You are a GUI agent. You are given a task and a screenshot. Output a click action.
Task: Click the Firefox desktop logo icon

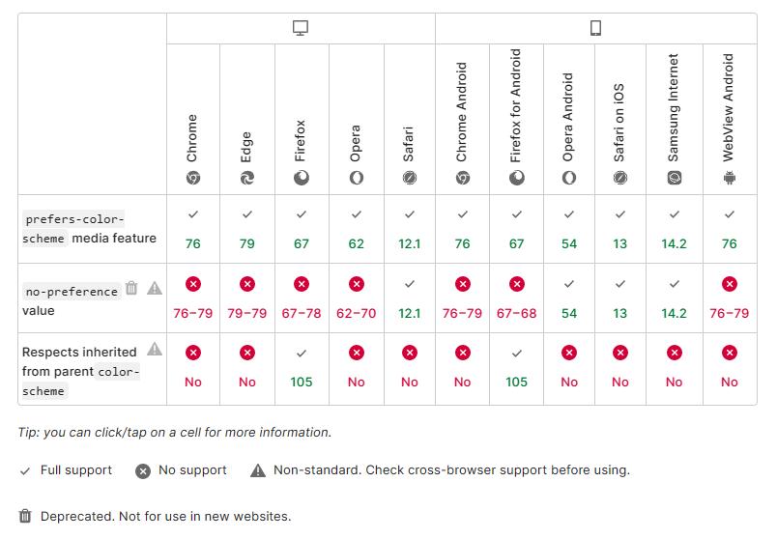(302, 178)
